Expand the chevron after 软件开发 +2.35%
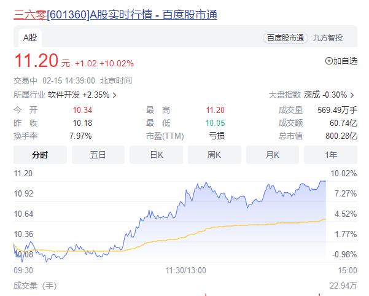The width and height of the screenshot is (369, 296). click(x=114, y=95)
